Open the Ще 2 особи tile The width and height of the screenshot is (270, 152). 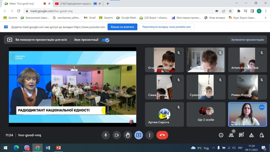pyautogui.click(x=206, y=114)
